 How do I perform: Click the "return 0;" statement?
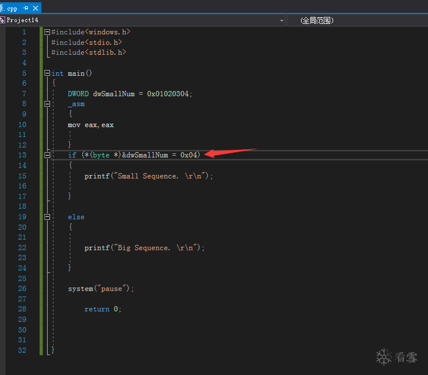click(x=102, y=309)
